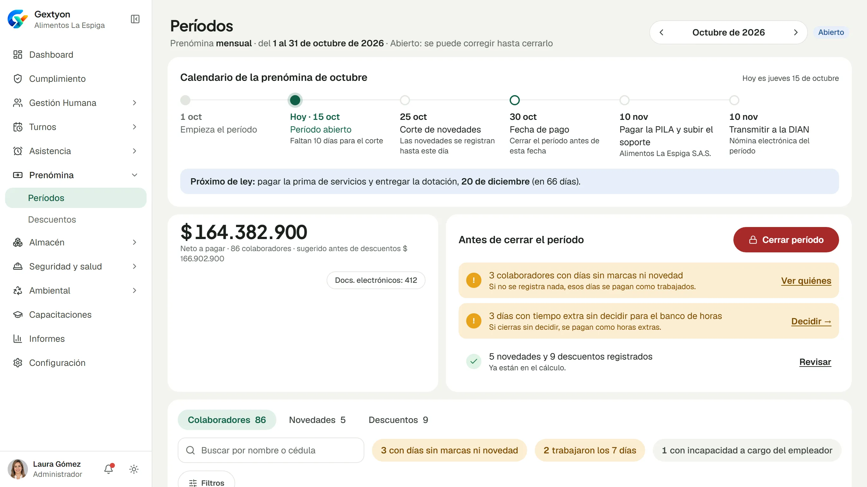The width and height of the screenshot is (867, 487).
Task: Switch to the Descuentos 9 tab
Action: pyautogui.click(x=398, y=419)
